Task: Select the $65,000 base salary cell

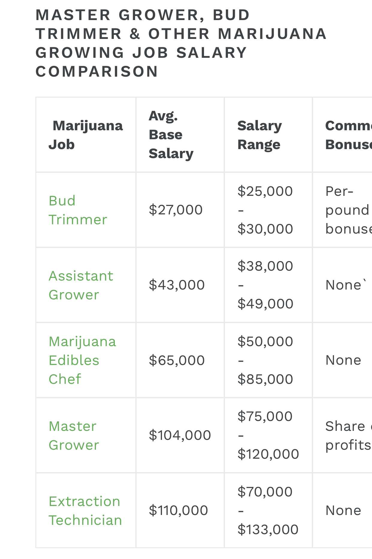Action: (x=177, y=360)
